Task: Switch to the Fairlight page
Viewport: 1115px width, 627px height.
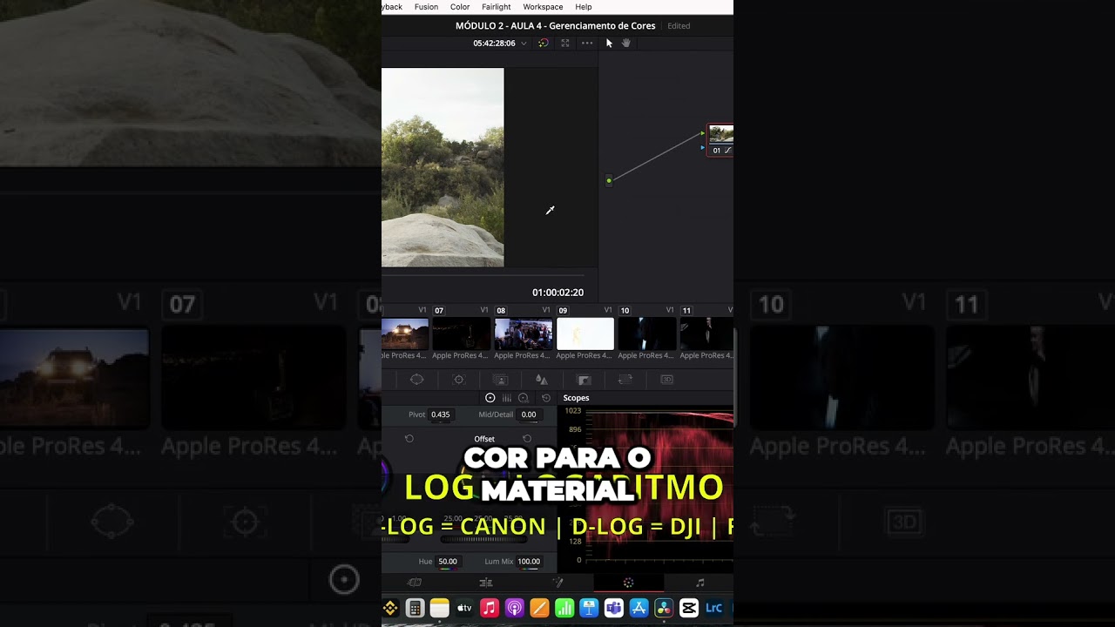Action: 699,583
